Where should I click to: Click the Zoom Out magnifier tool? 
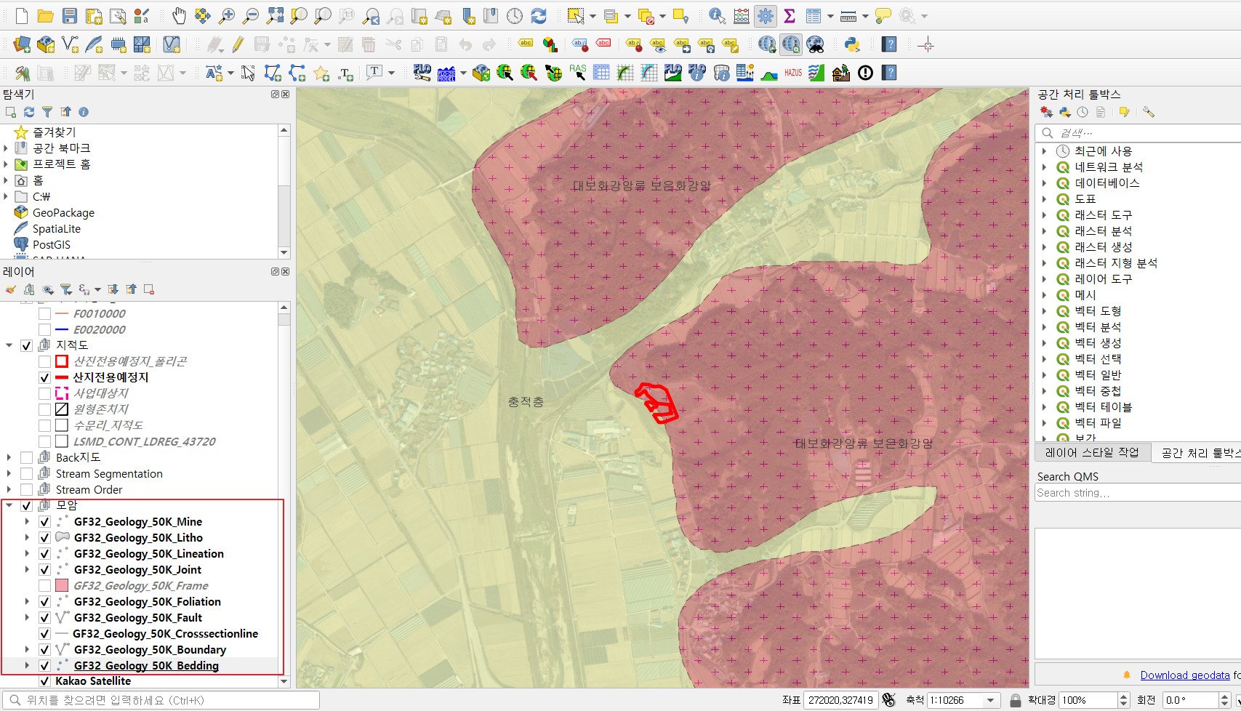point(251,16)
